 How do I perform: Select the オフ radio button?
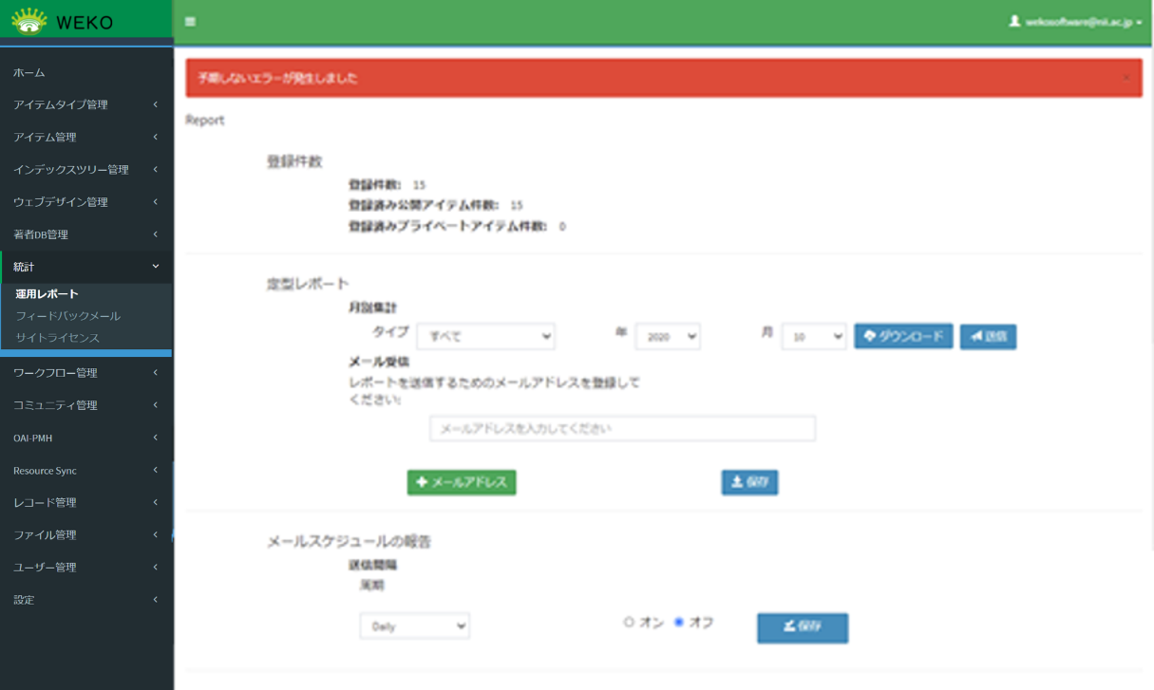pyautogui.click(x=679, y=623)
